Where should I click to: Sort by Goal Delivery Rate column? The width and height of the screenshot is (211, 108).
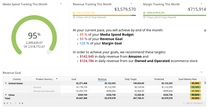188,79
